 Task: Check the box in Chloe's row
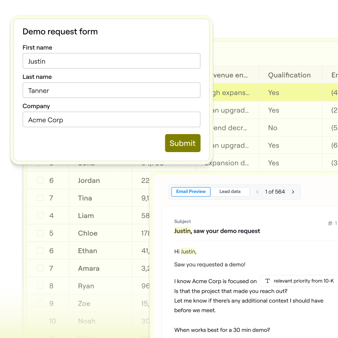point(40,233)
